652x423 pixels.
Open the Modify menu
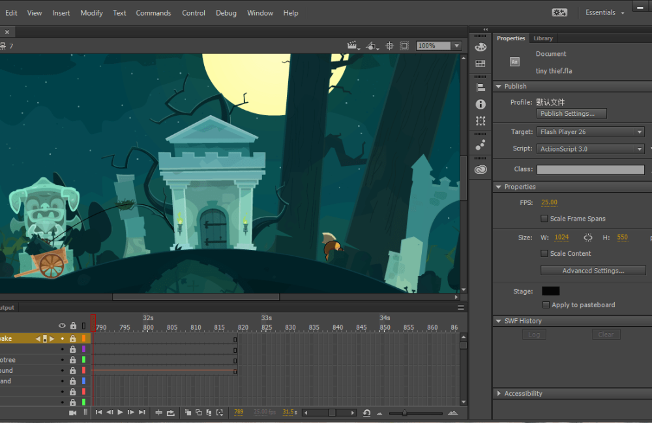click(91, 13)
